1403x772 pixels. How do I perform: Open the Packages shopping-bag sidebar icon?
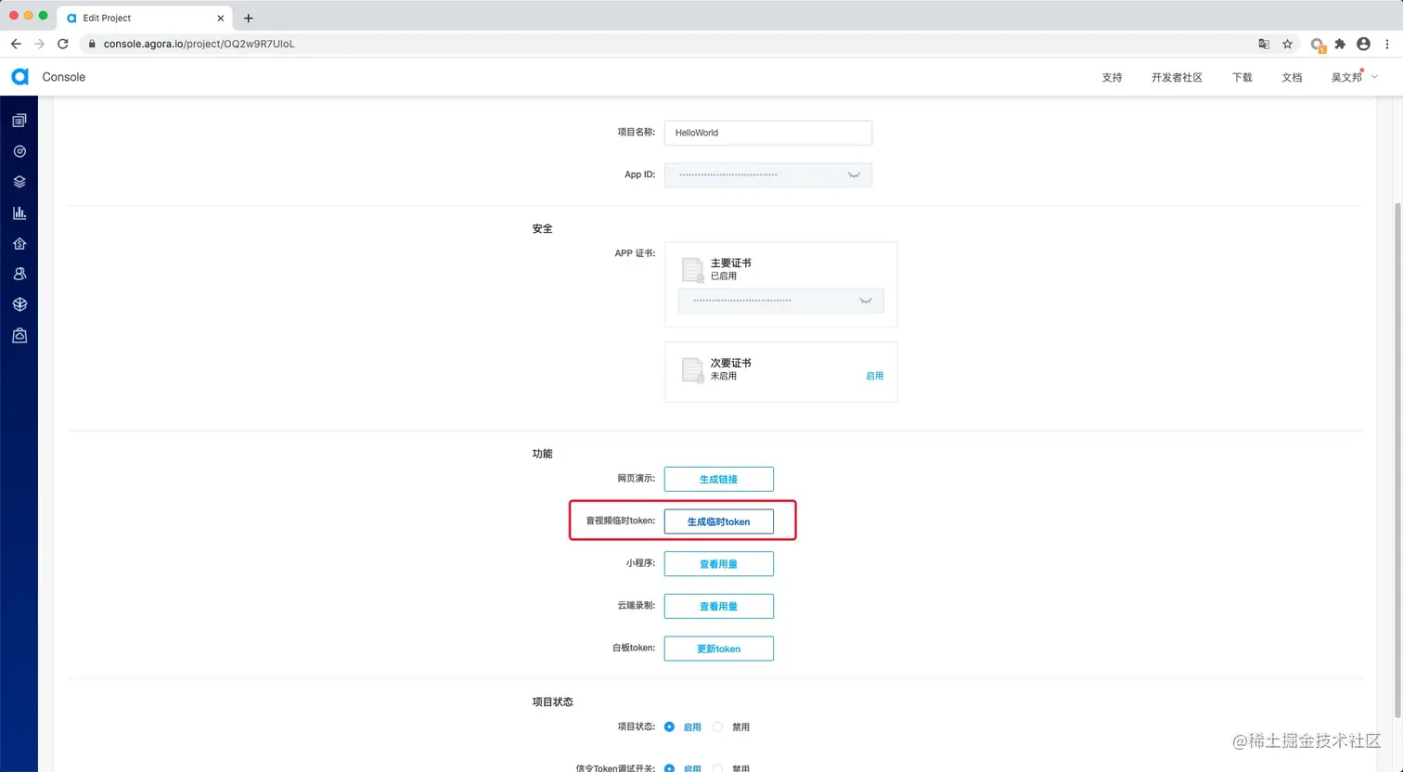coord(19,335)
